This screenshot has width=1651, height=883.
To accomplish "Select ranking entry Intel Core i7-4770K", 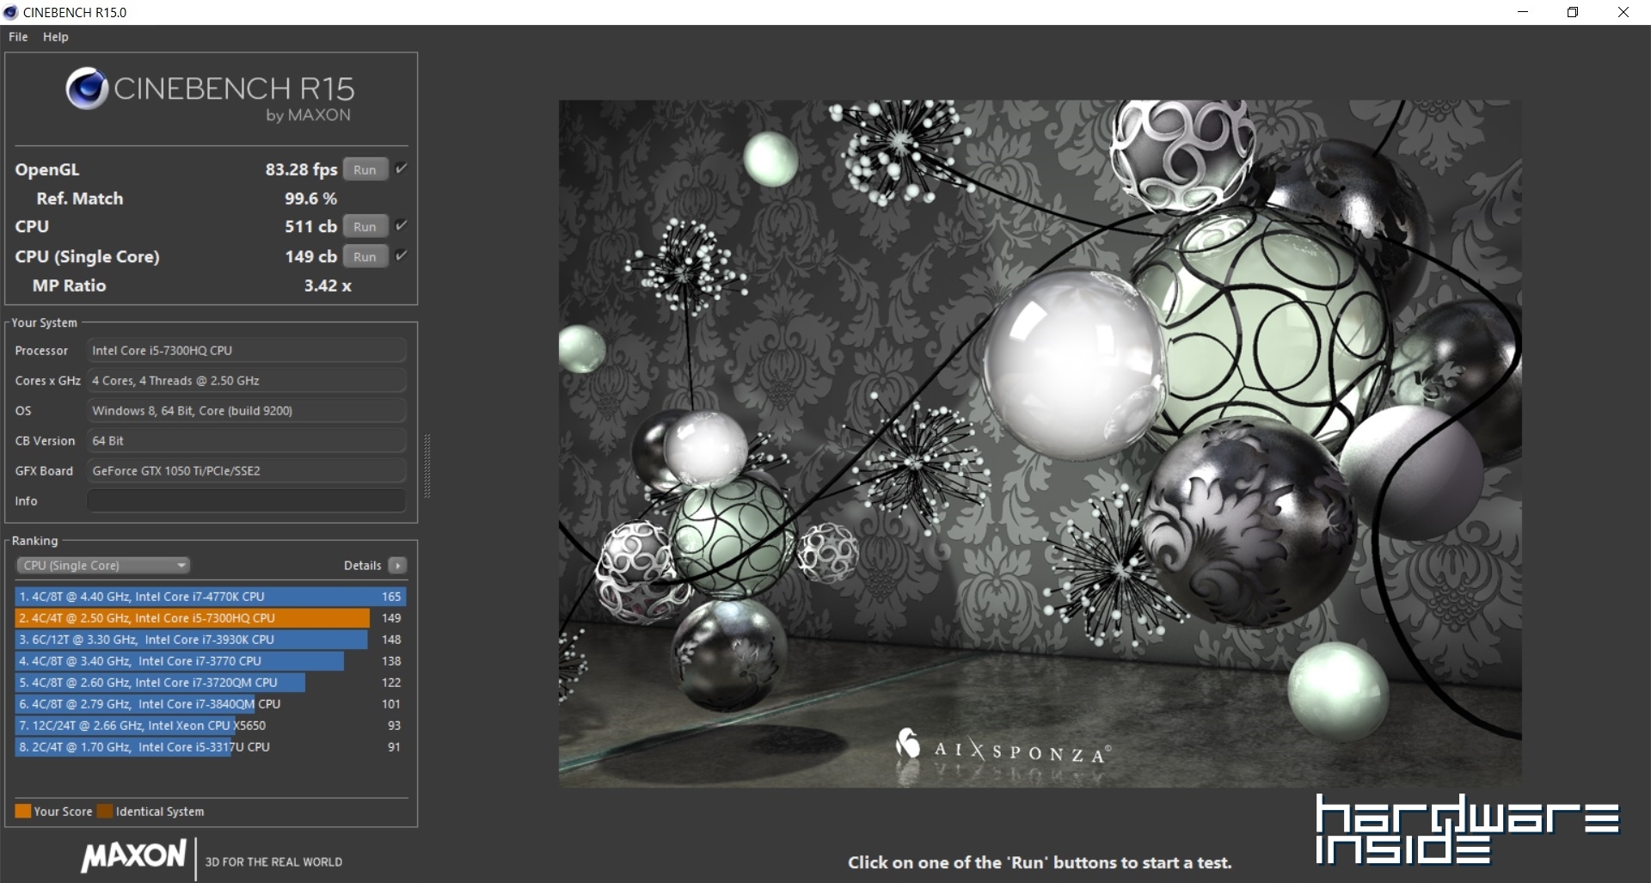I will pos(211,596).
